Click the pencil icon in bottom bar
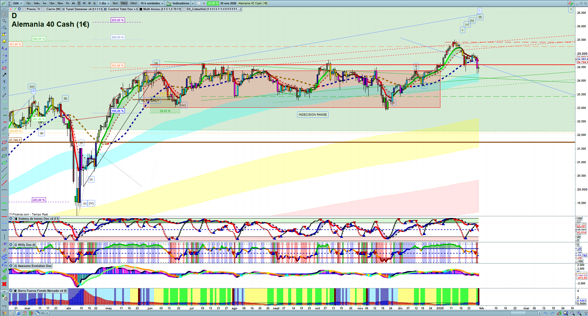 click(4, 313)
